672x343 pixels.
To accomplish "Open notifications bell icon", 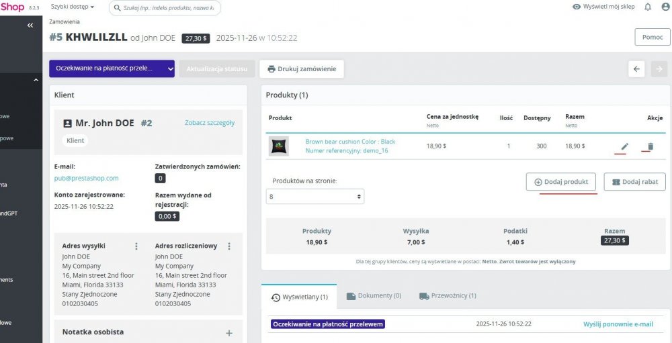I will [x=648, y=7].
